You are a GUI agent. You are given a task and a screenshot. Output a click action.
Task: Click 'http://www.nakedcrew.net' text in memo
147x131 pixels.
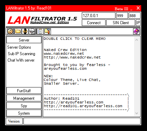(72, 57)
